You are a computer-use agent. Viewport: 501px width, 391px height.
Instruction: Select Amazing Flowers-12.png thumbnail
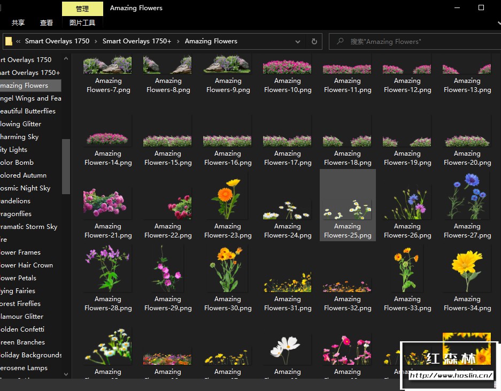click(407, 69)
